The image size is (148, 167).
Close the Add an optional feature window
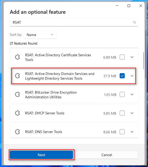(141, 6)
